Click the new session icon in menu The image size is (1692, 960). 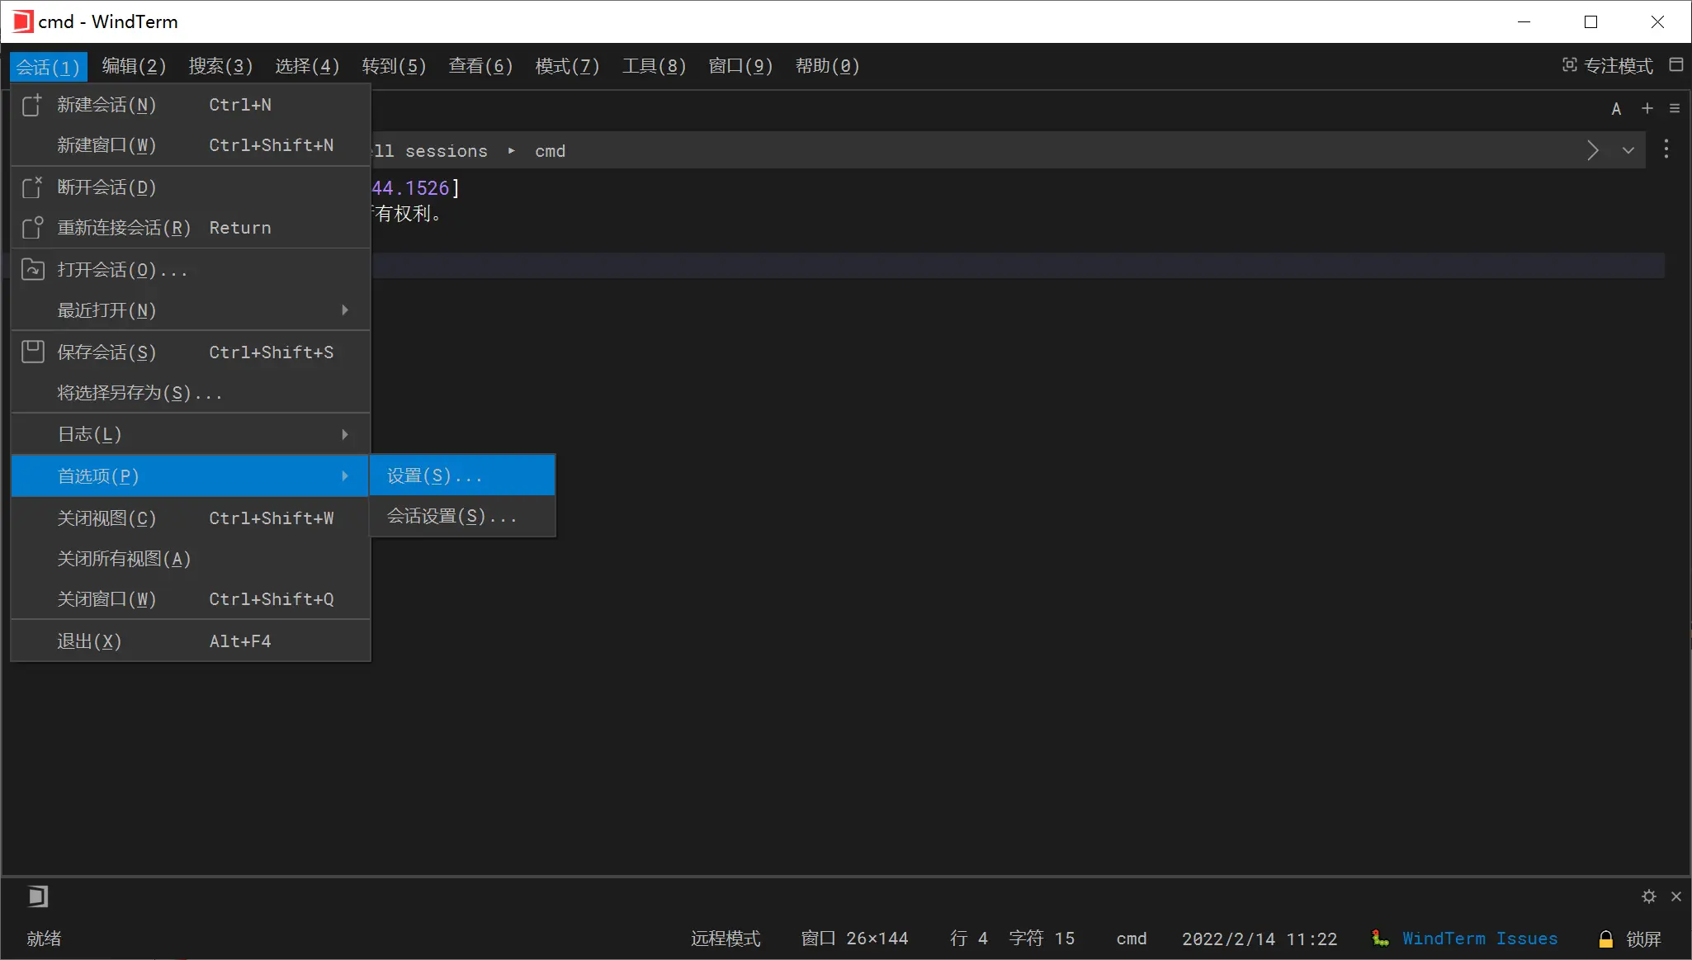pos(31,105)
